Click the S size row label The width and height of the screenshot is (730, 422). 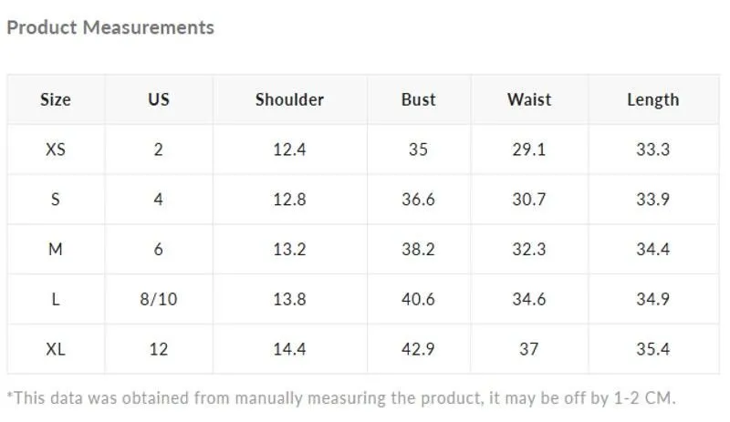click(x=56, y=199)
